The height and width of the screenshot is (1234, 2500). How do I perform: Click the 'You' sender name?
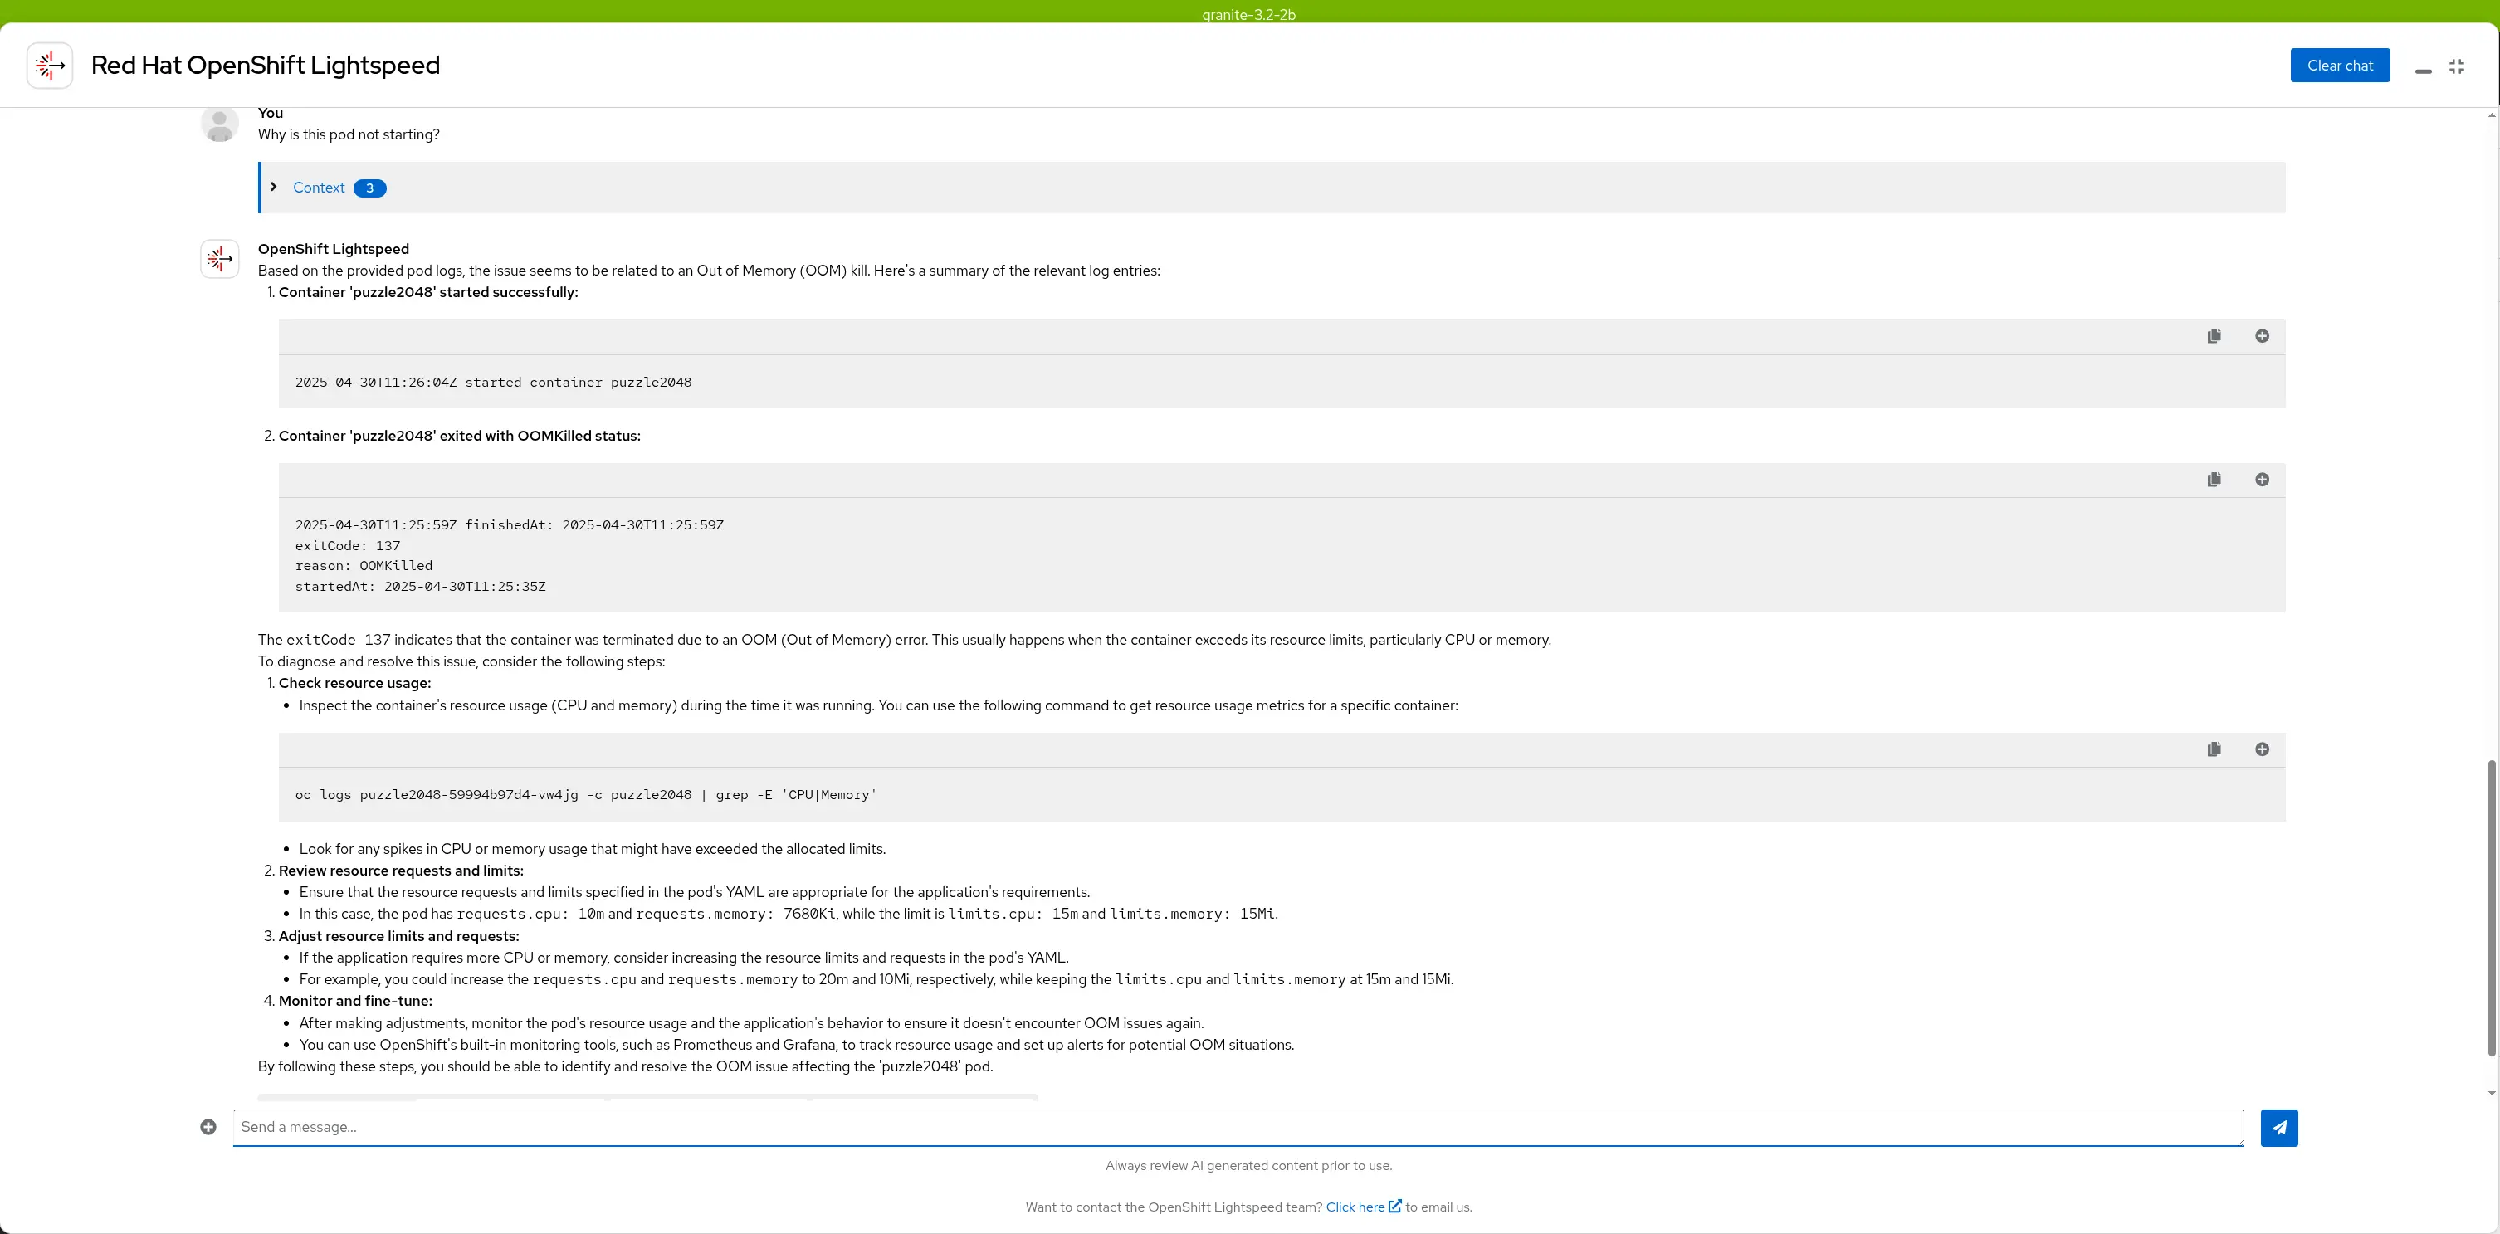tap(270, 114)
